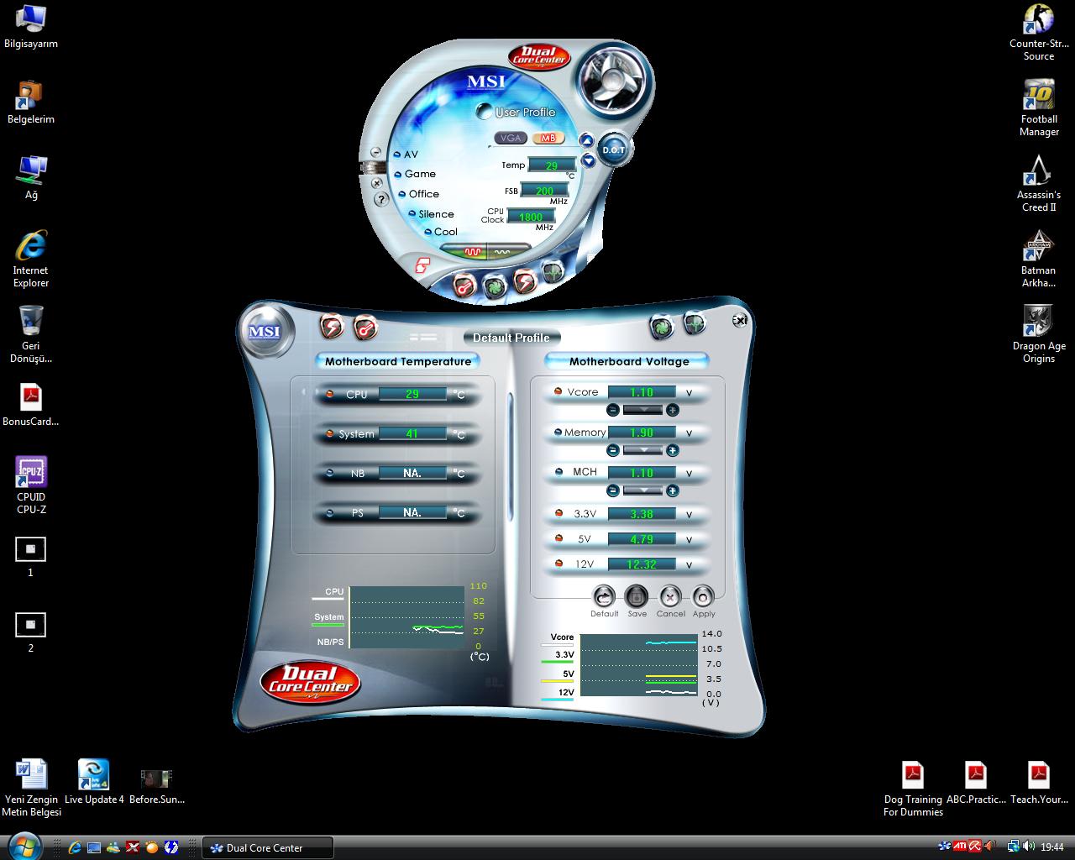Open the MCH voltage dropdown
Screen dimensions: 1075x860
pyautogui.click(x=642, y=490)
